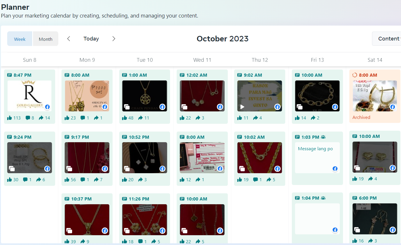Image resolution: width=401 pixels, height=245 pixels.
Task: Open the Tue 10 1:00 AM post thumbnail
Action: [144, 96]
